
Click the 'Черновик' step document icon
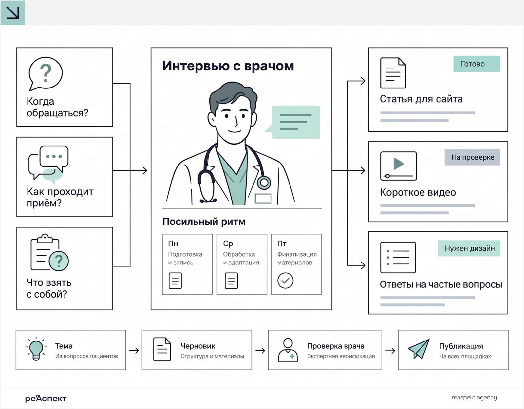[162, 349]
